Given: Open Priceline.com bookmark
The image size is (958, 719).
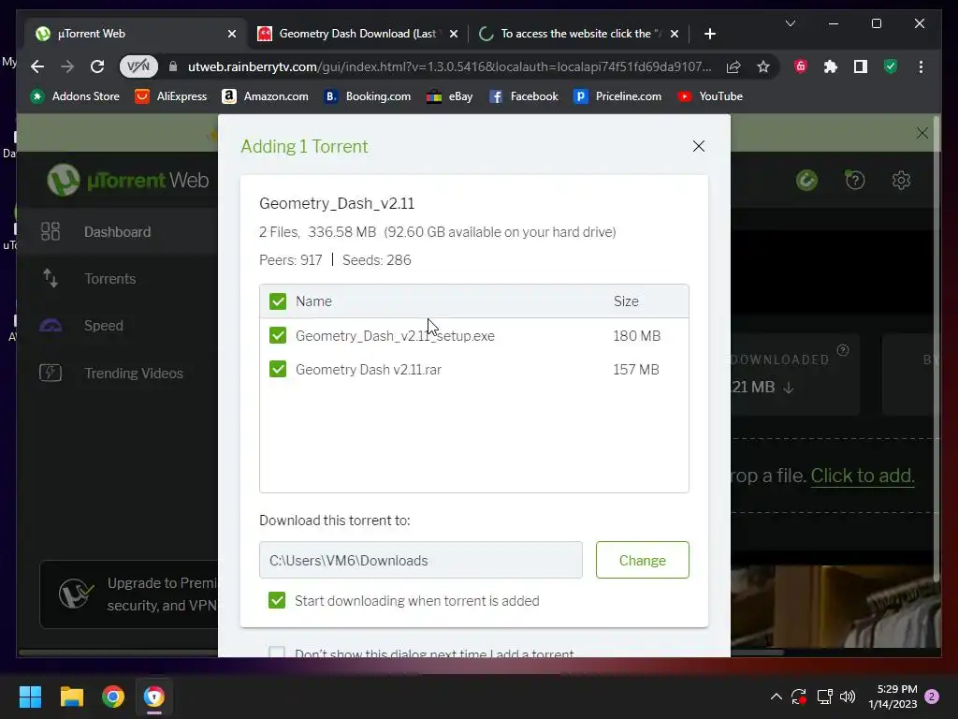Looking at the screenshot, I should click(617, 96).
